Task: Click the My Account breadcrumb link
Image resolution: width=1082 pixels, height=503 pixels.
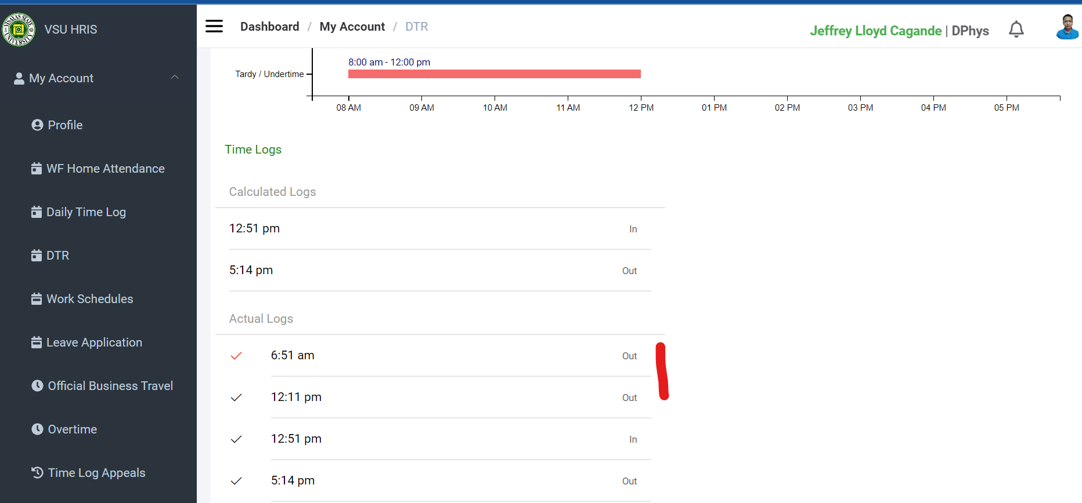Action: pyautogui.click(x=352, y=27)
